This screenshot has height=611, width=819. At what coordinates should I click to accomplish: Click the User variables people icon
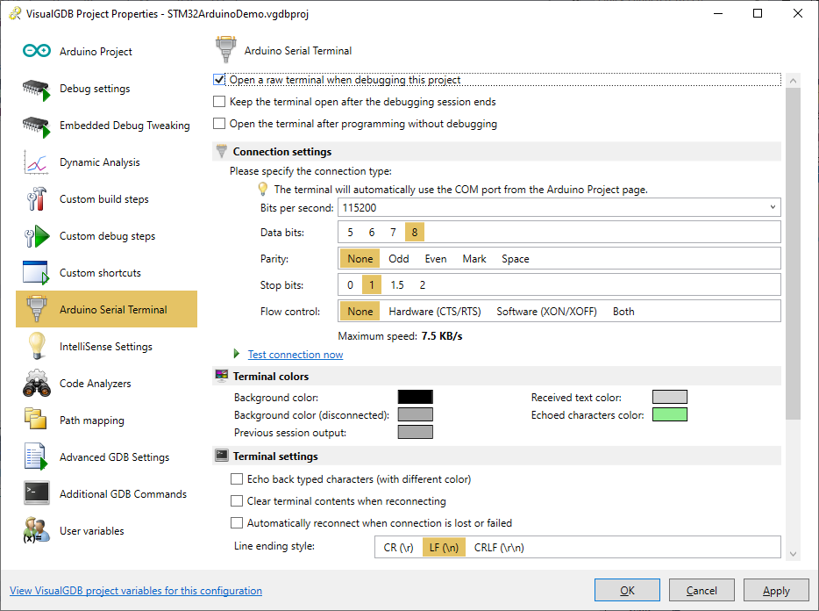pos(36,530)
